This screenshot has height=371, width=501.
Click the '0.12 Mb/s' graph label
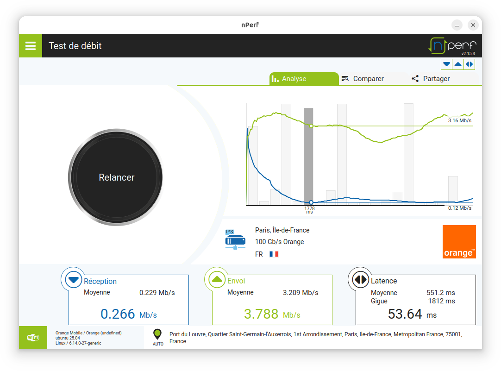pos(459,208)
